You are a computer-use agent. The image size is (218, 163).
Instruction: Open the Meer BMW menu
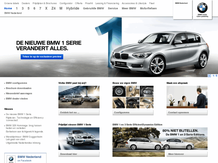tap(129, 8)
